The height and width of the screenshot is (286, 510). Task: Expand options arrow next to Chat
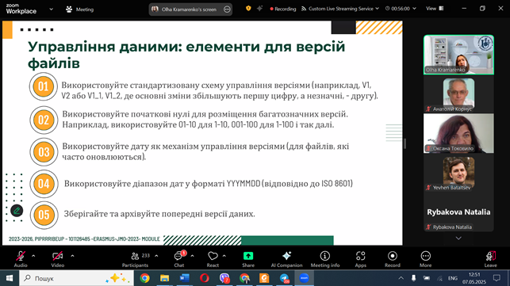192,256
